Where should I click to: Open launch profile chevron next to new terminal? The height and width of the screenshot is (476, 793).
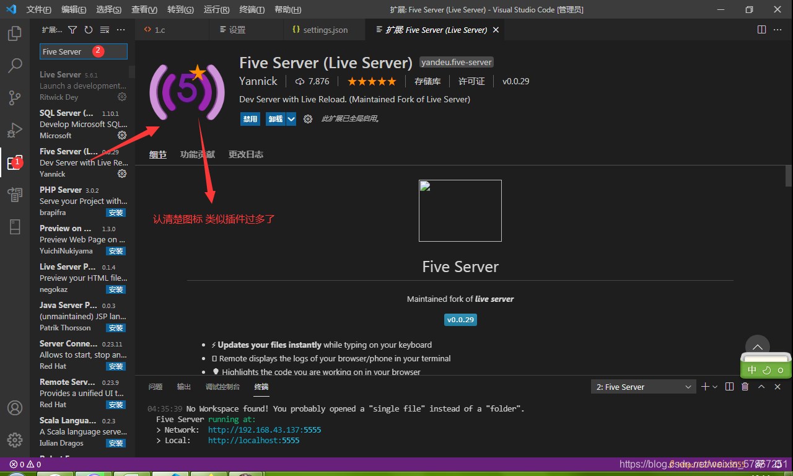[715, 387]
